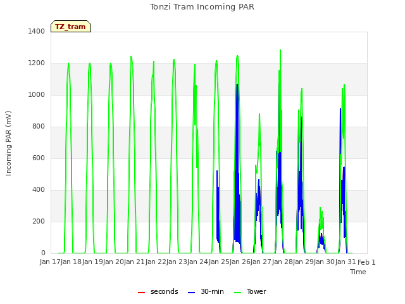The image size is (405, 304).
Task: Click the red seconds legend swatch
Action: point(141,293)
